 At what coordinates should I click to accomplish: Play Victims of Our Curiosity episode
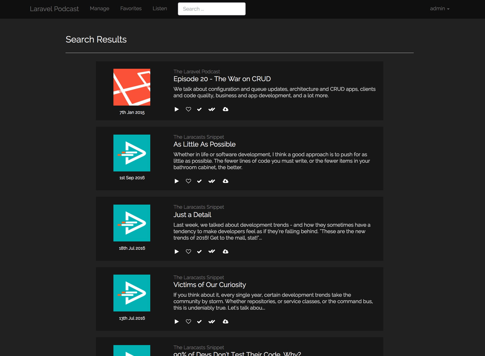(177, 321)
